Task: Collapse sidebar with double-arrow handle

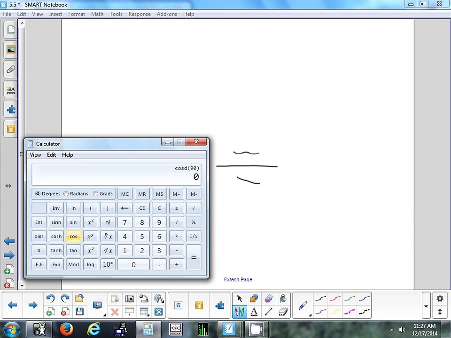Action: (x=8, y=186)
